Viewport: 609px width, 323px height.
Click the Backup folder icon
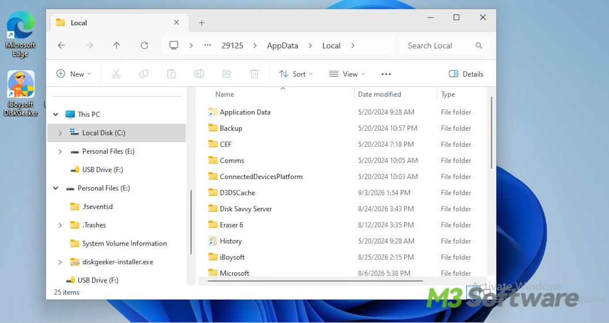212,128
